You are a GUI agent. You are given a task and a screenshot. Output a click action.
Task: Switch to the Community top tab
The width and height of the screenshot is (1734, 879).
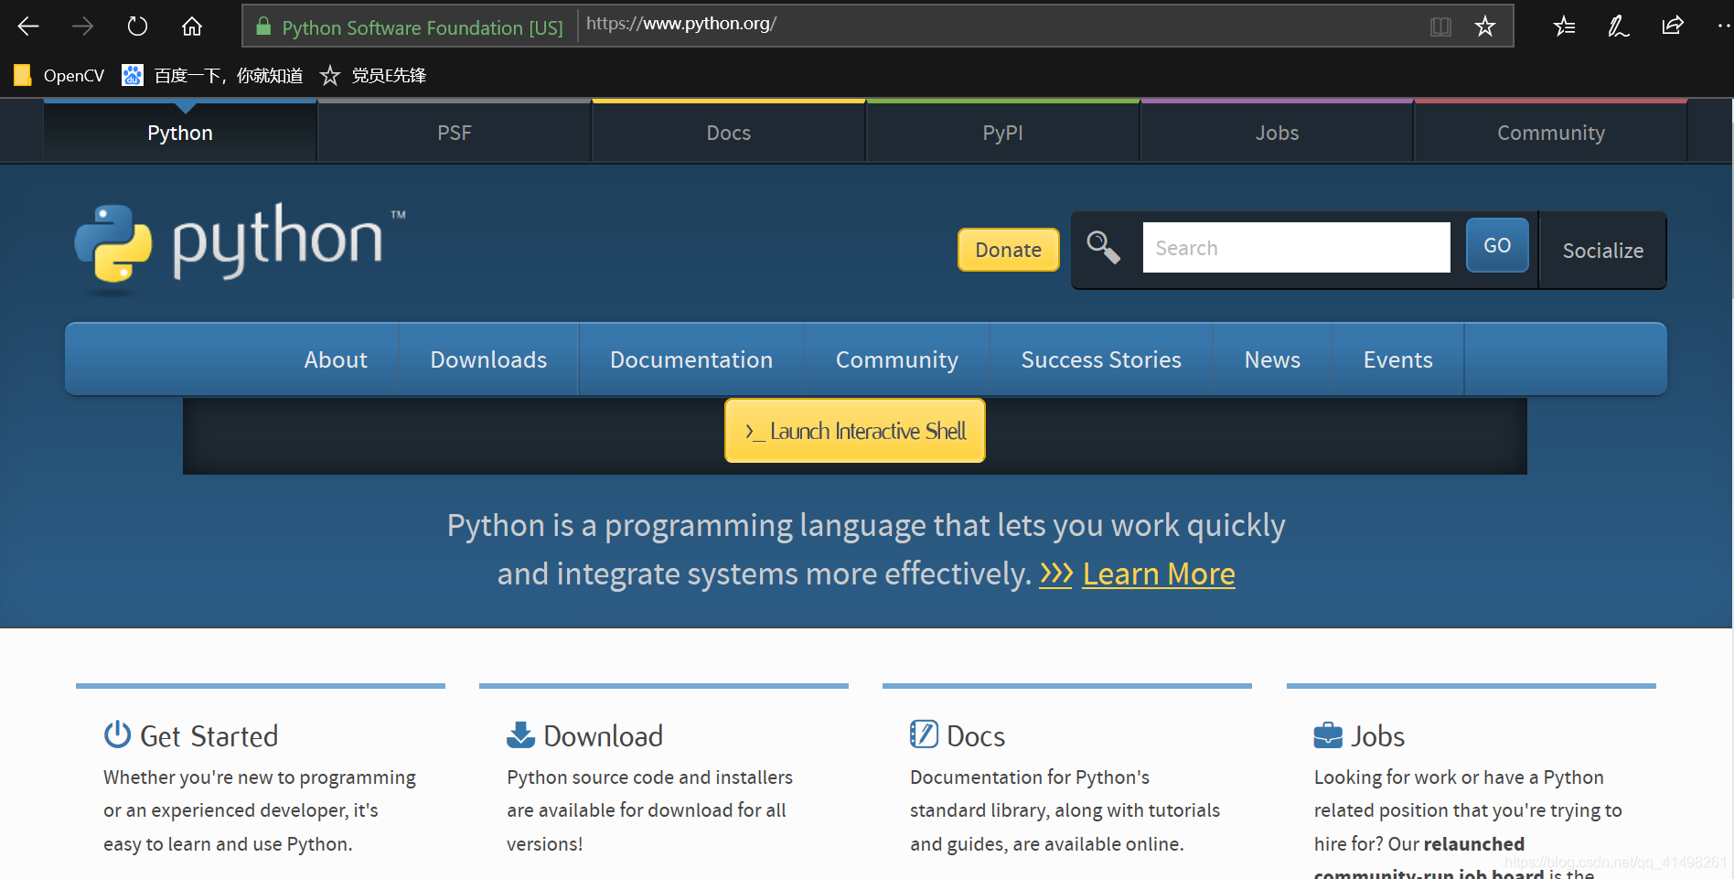click(x=1551, y=133)
